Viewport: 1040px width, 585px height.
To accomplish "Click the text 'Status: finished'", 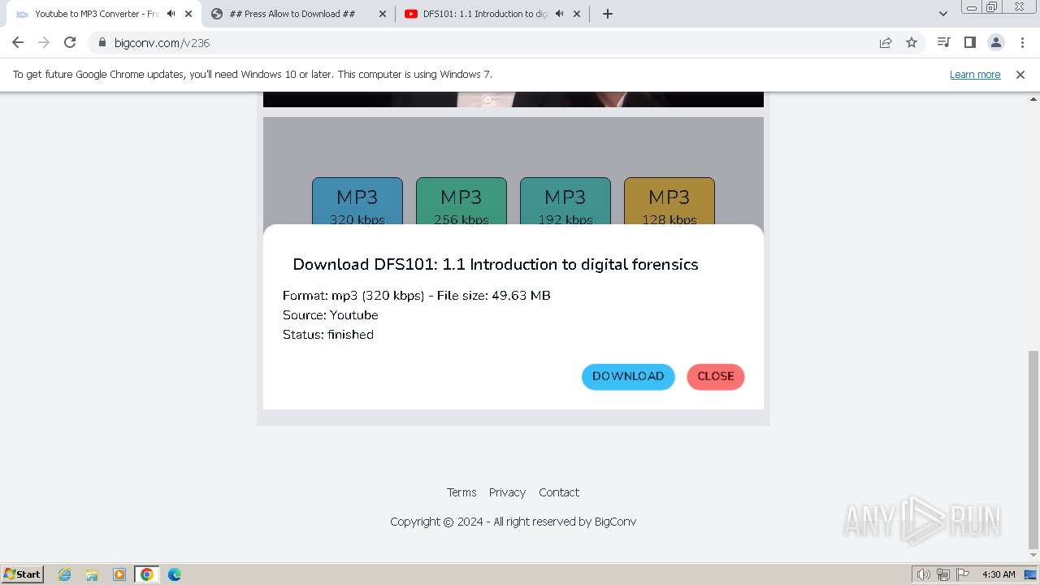I will (x=328, y=335).
